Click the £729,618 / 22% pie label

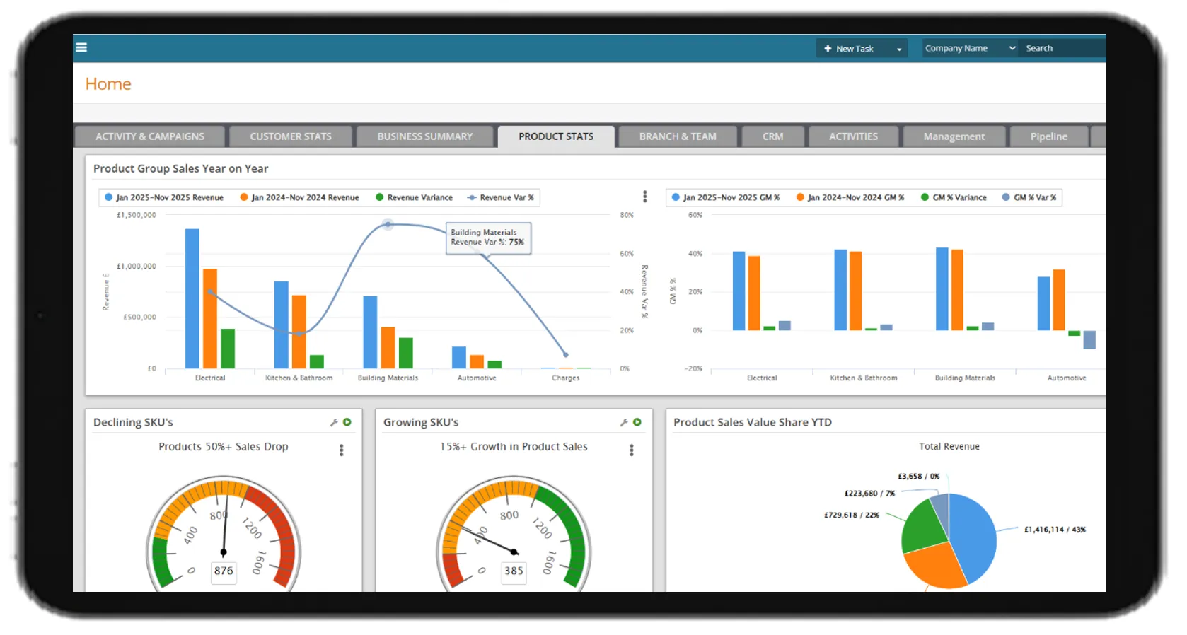point(852,515)
